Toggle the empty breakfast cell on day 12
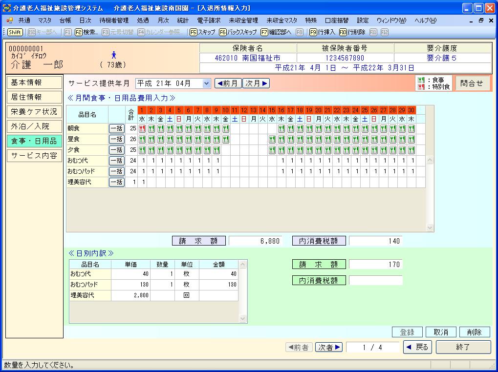 point(244,129)
